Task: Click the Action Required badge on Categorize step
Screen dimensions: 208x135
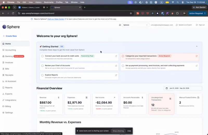Action: 164,56
